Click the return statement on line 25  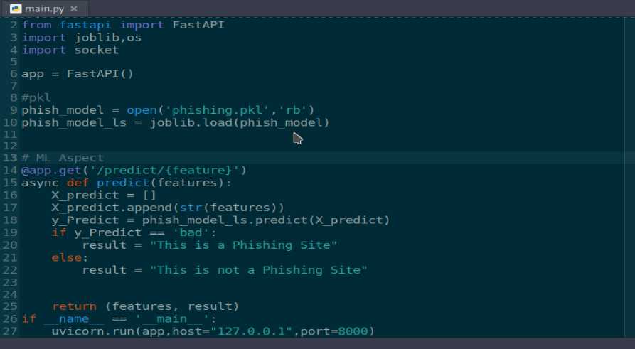click(74, 306)
